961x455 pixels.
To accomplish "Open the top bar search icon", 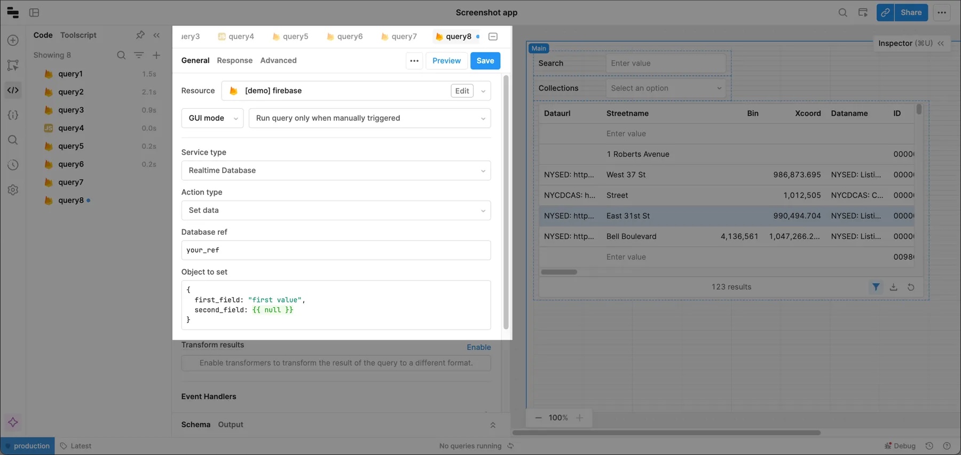I will click(842, 12).
